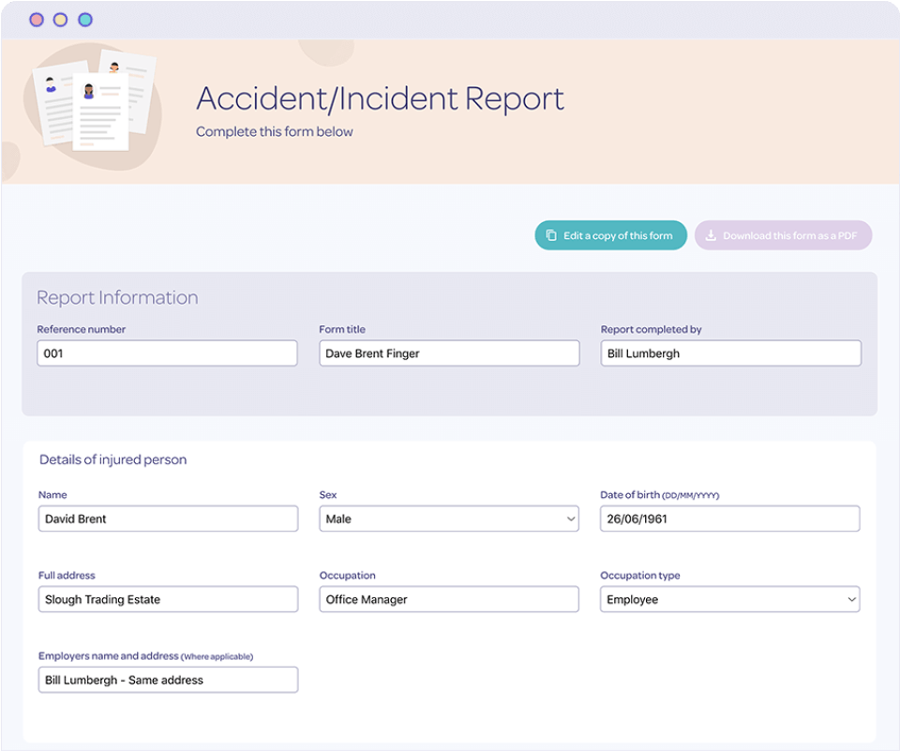The width and height of the screenshot is (900, 751).
Task: Click the Form title input
Action: (x=449, y=353)
